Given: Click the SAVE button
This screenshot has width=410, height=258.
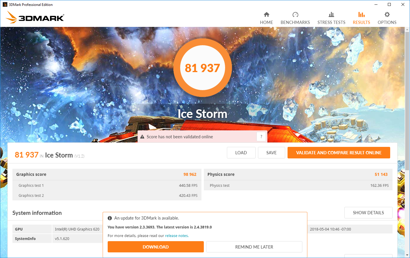Looking at the screenshot, I should [x=272, y=153].
